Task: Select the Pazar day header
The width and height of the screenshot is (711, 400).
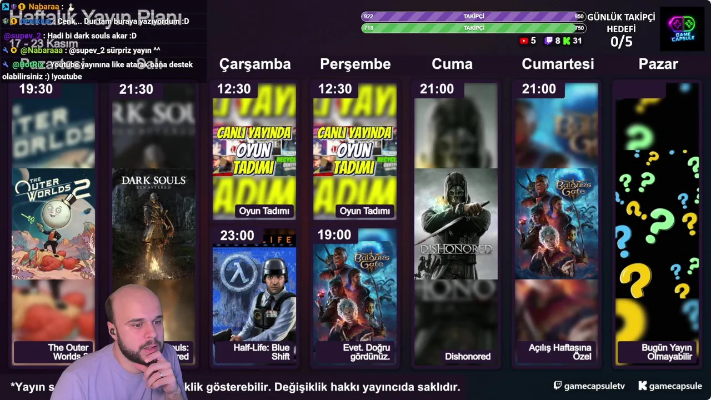Action: coord(658,64)
